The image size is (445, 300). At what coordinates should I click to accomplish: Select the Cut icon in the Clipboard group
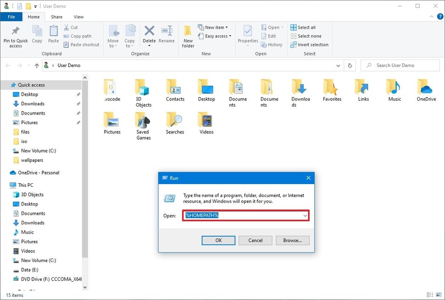67,27
